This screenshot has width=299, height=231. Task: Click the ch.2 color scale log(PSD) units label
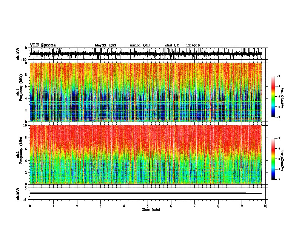point(283,160)
